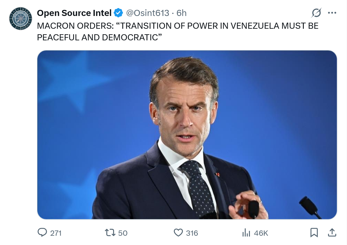Click the 316 likes count

click(192, 233)
